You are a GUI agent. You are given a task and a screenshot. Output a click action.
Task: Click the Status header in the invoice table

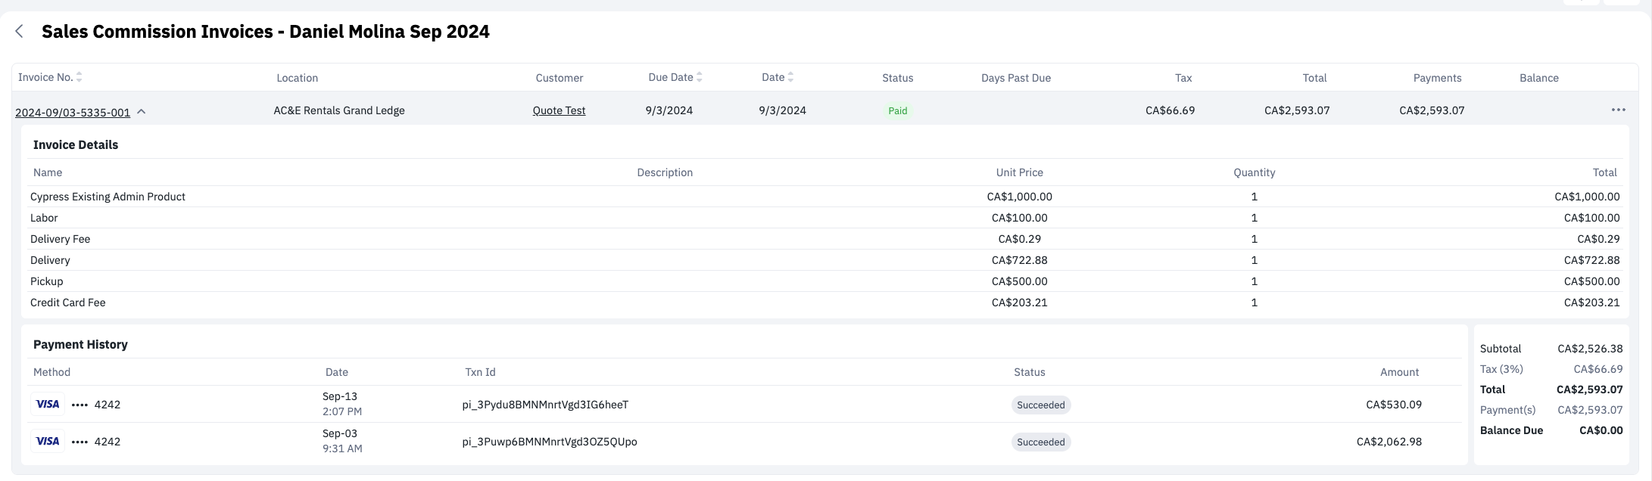(898, 78)
